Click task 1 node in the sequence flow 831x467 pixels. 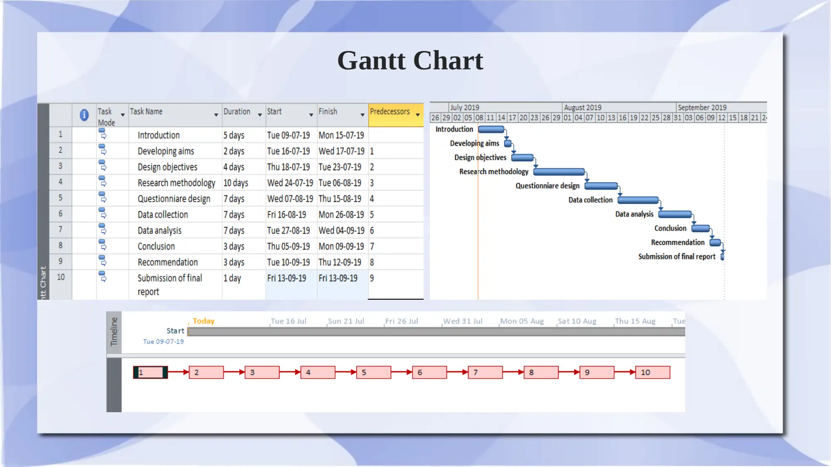click(149, 372)
